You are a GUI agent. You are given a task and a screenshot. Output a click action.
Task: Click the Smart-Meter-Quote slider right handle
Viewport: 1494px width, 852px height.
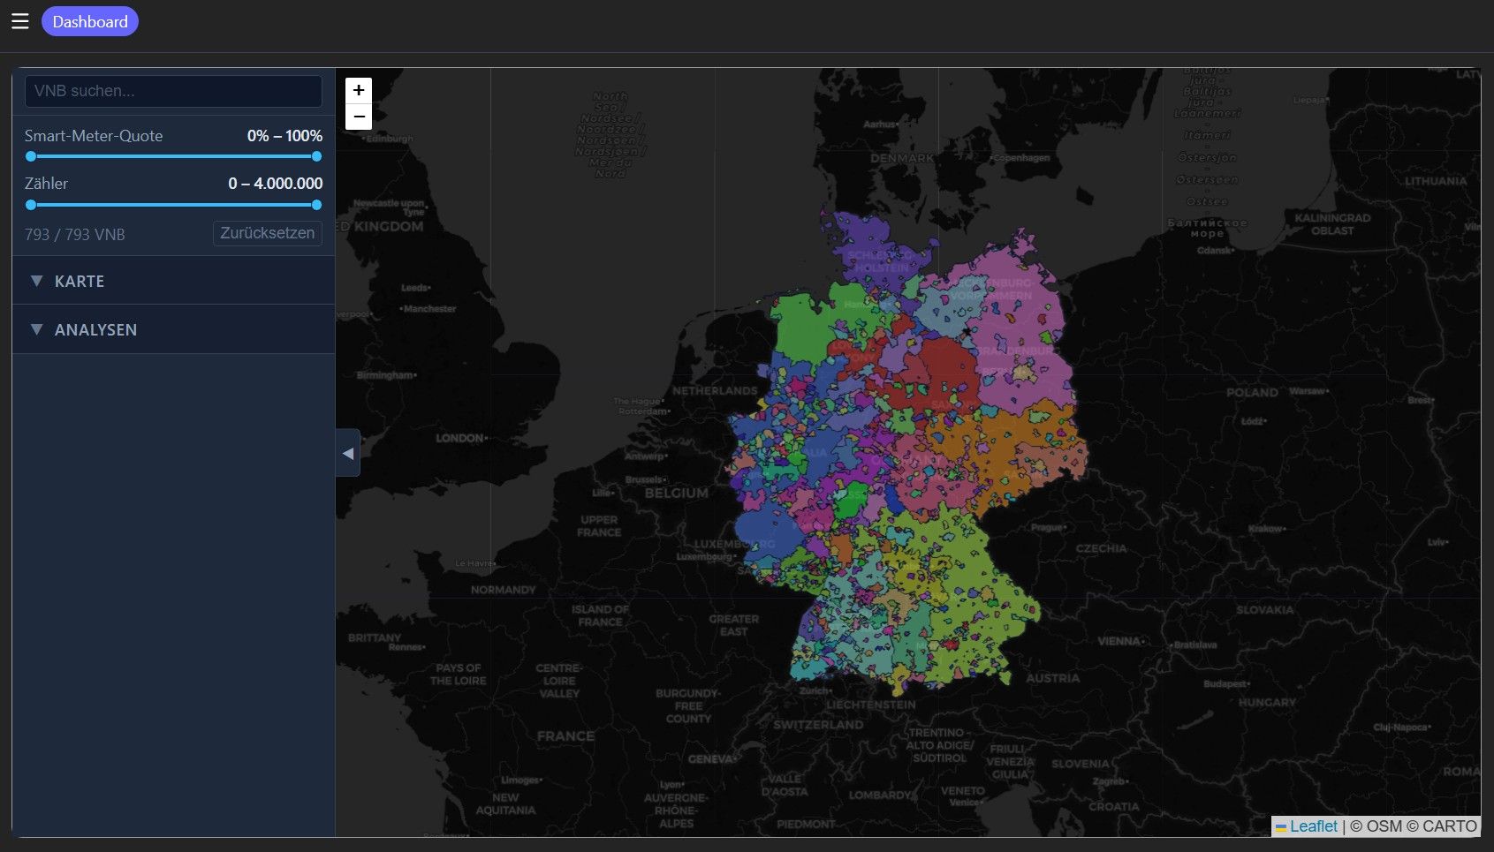click(316, 156)
